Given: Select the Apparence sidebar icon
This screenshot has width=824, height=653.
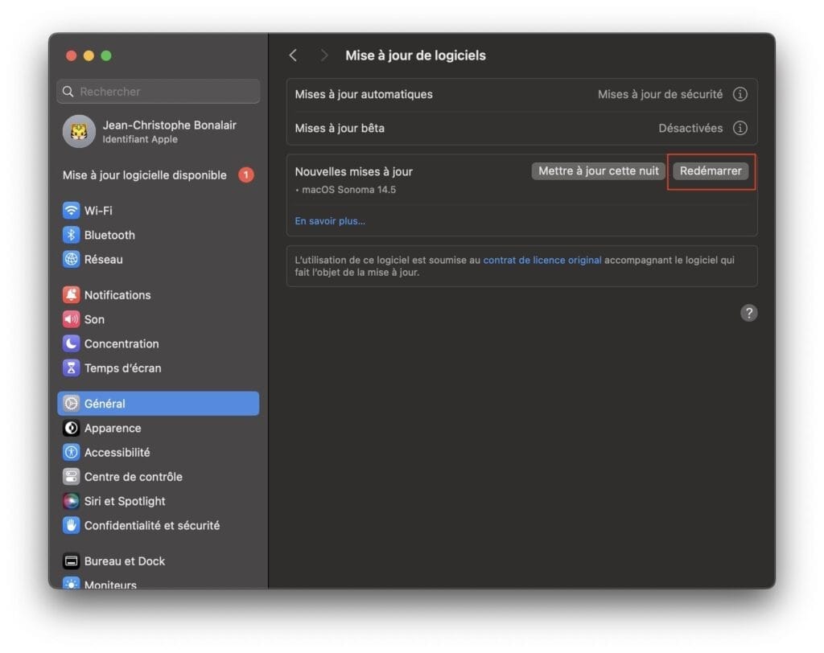Looking at the screenshot, I should (112, 428).
